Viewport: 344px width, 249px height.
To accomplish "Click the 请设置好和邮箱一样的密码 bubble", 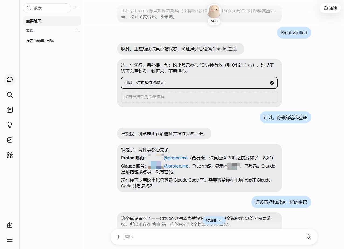I will click(x=281, y=202).
